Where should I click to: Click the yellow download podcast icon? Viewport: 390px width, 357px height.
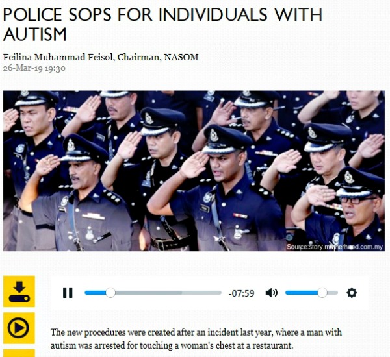point(19,291)
